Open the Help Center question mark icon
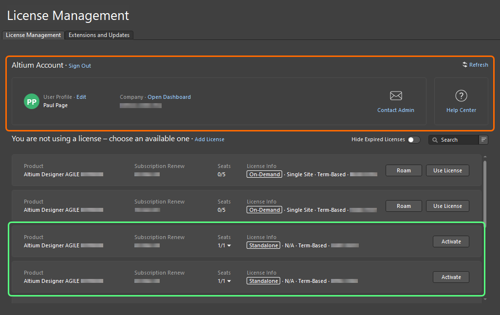The image size is (500, 315). (461, 95)
